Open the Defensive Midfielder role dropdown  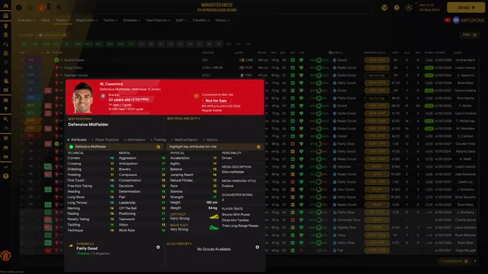[x=115, y=147]
